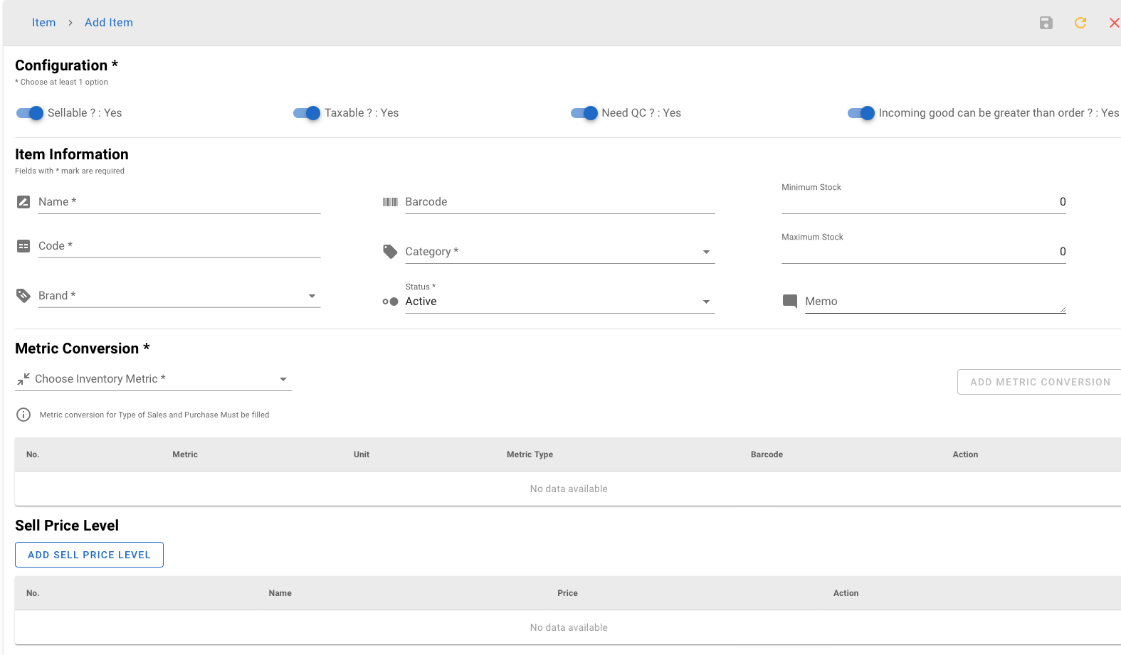Click the pencil icon beside Name field

pos(23,202)
